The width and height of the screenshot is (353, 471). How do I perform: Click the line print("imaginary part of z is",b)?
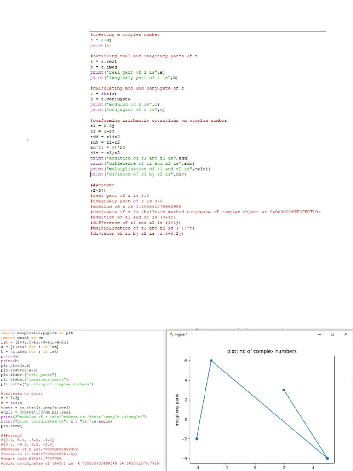point(134,78)
